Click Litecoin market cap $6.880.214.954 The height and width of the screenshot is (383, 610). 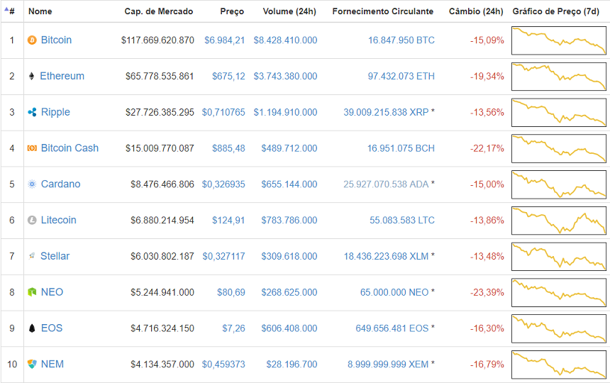click(x=162, y=221)
